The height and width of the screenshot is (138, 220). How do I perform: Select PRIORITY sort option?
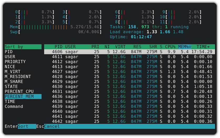coord(15,62)
